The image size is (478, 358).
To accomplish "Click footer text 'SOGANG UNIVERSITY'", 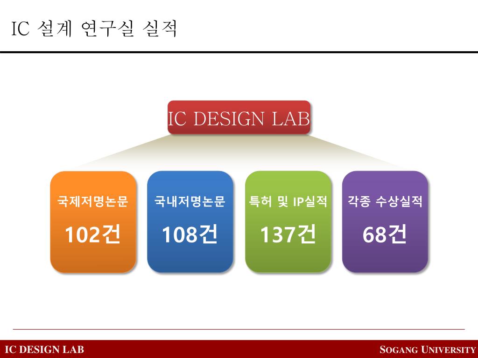I will [x=428, y=350].
